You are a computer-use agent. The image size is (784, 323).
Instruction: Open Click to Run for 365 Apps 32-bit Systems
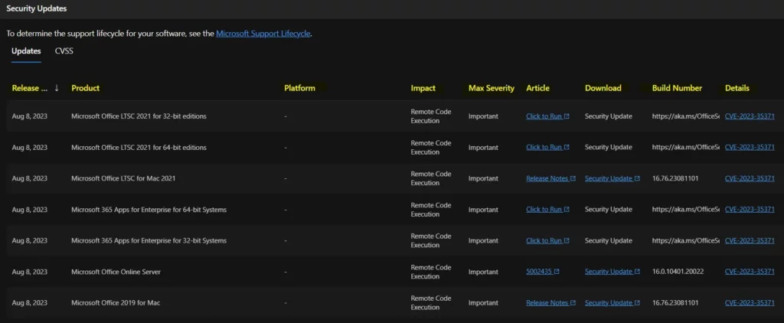[544, 240]
